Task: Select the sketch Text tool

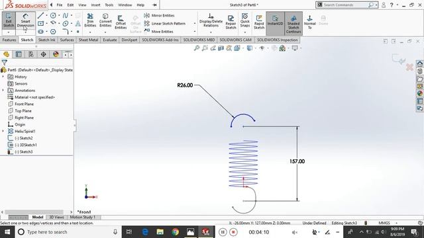Action: pos(78,24)
